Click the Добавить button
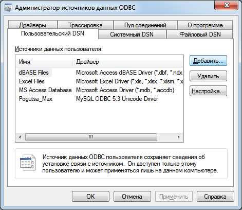The width and height of the screenshot is (242, 210). (x=208, y=61)
